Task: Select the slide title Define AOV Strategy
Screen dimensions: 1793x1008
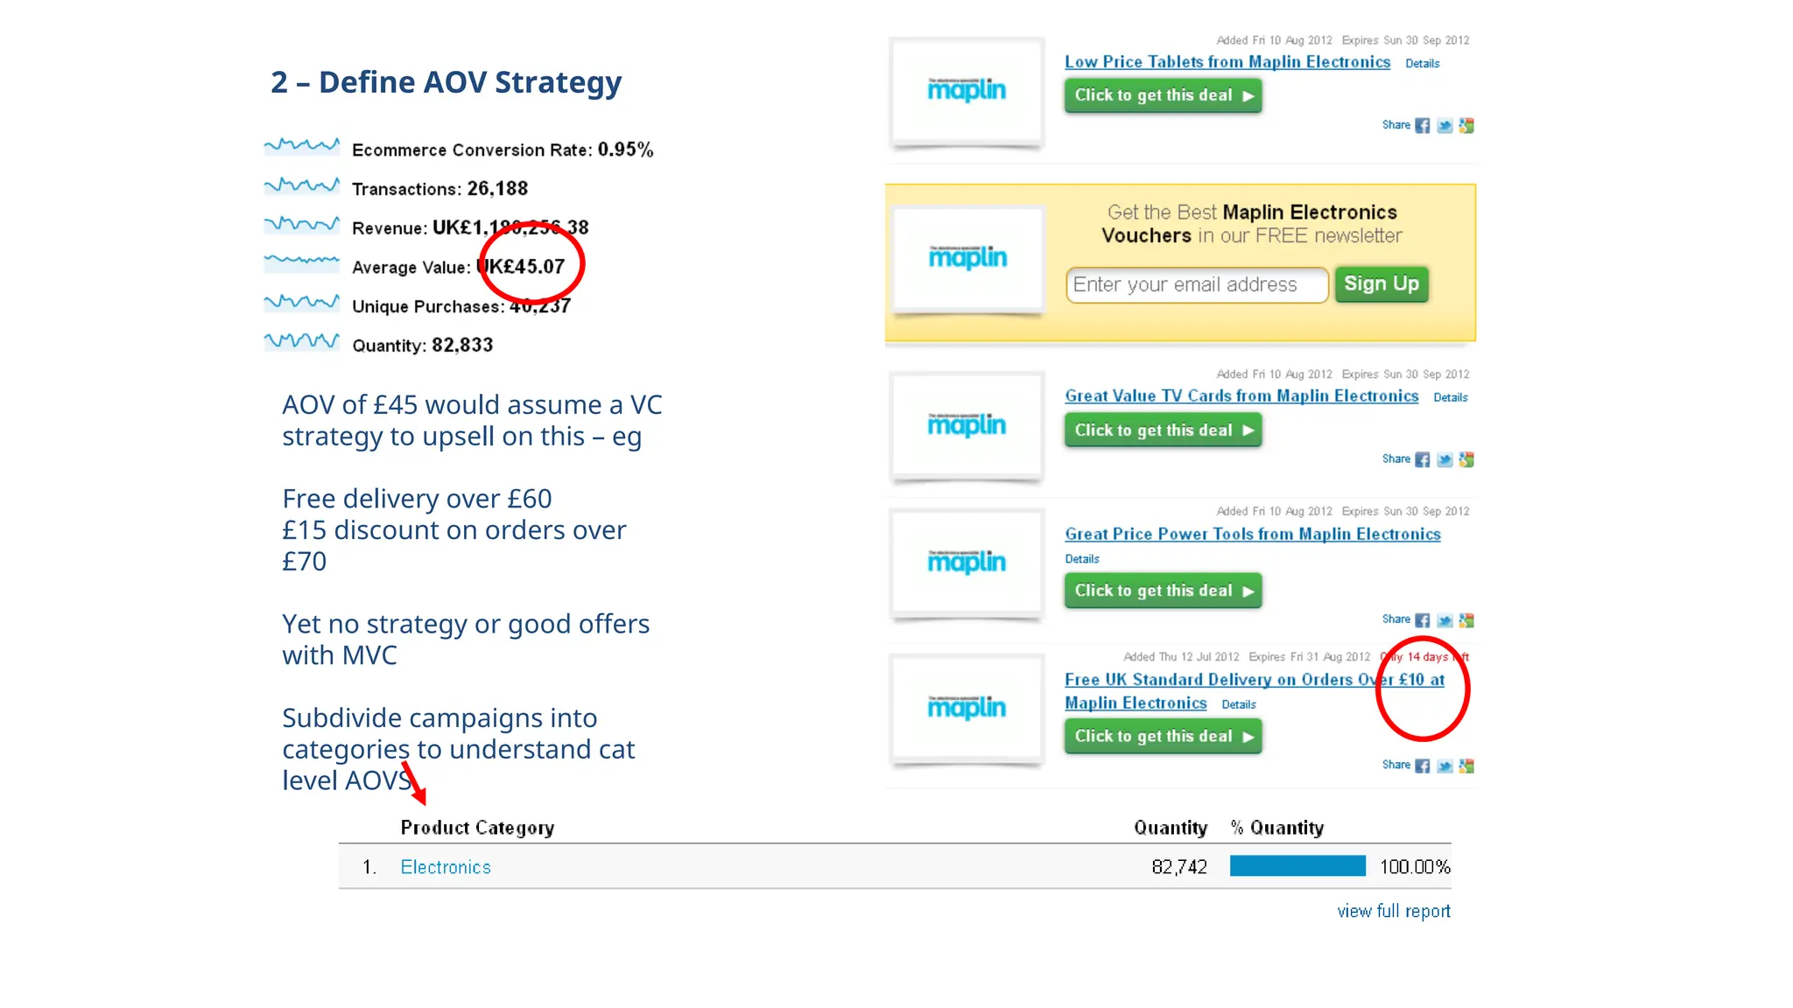Action: click(446, 82)
